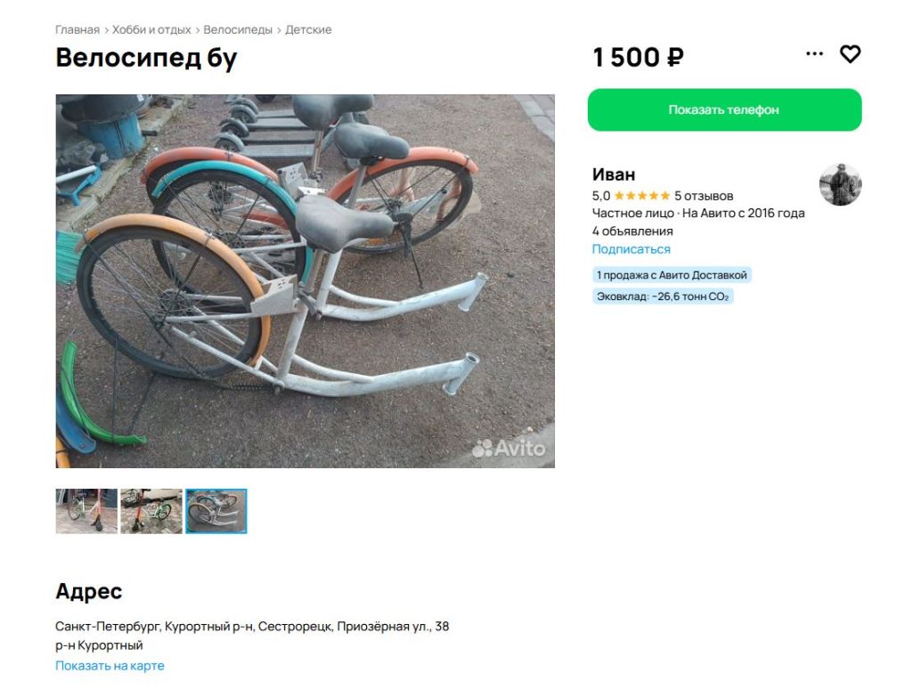This screenshot has width=912, height=697.
Task: Click the Эковклад CO₂ badge
Action: coord(663,296)
